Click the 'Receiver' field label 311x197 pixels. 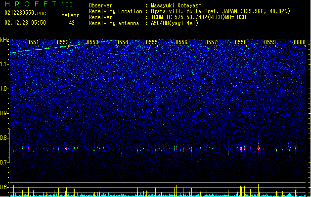click(100, 17)
